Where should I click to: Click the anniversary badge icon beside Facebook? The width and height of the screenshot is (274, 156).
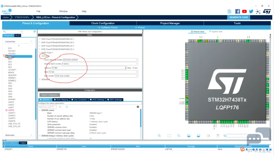tap(229, 11)
